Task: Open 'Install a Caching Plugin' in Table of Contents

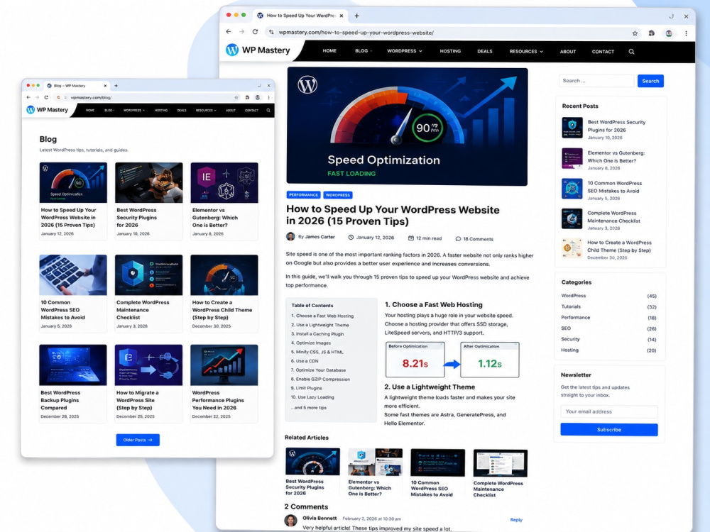Action: (317, 334)
